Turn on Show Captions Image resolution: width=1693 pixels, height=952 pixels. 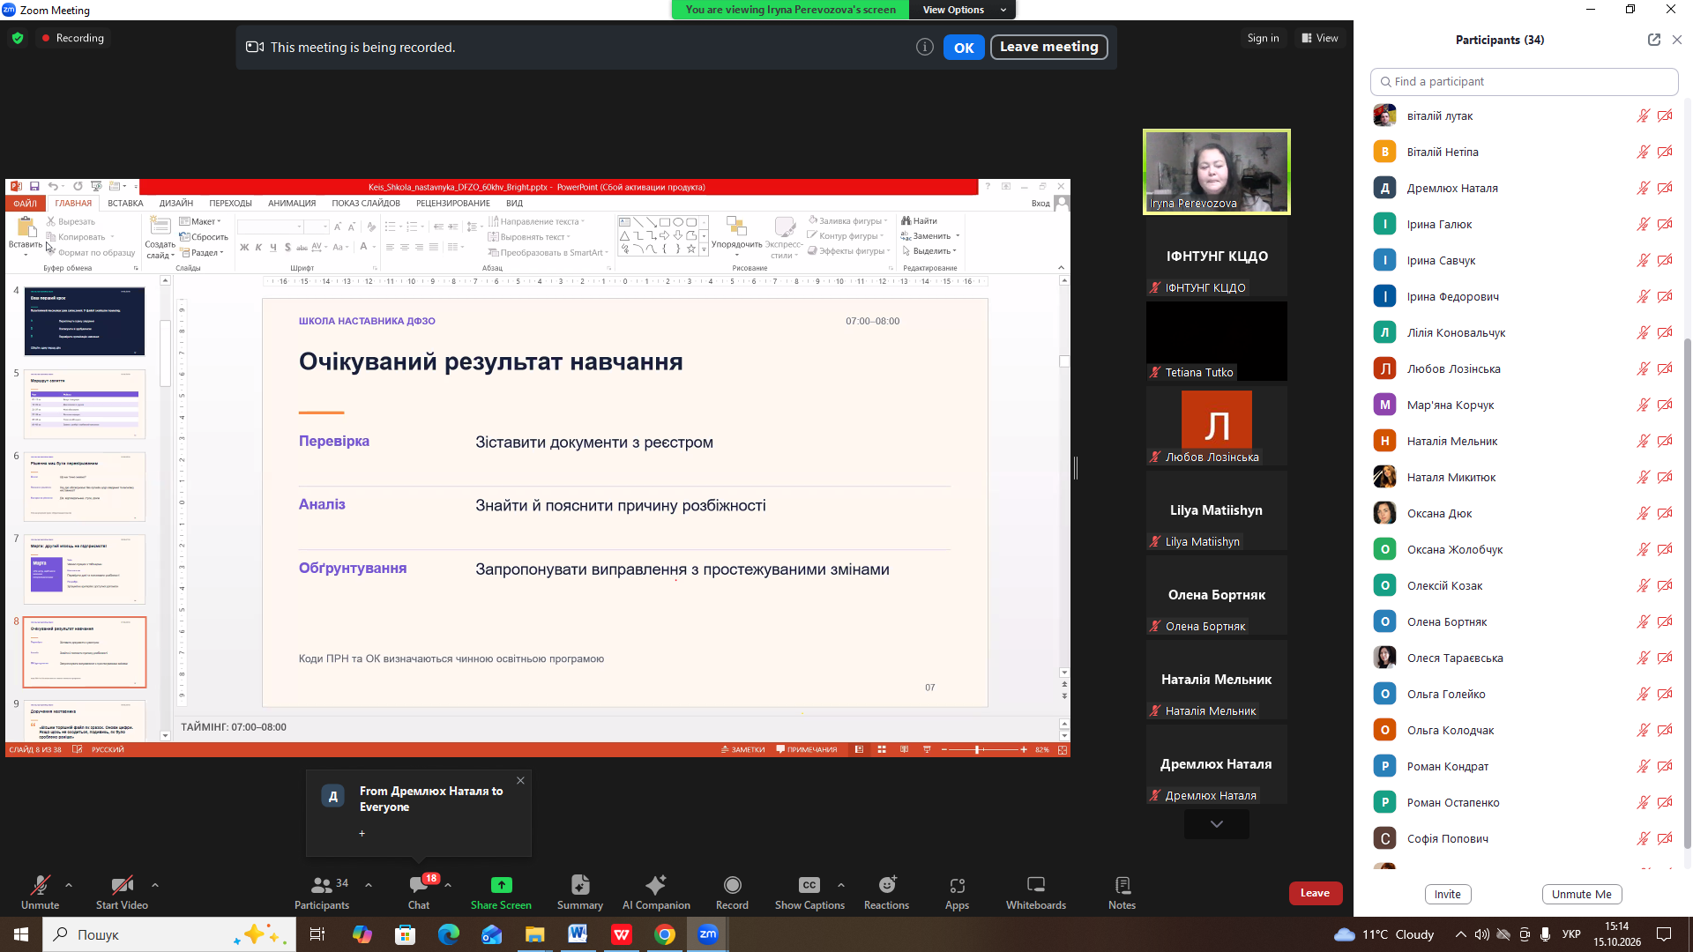[809, 892]
